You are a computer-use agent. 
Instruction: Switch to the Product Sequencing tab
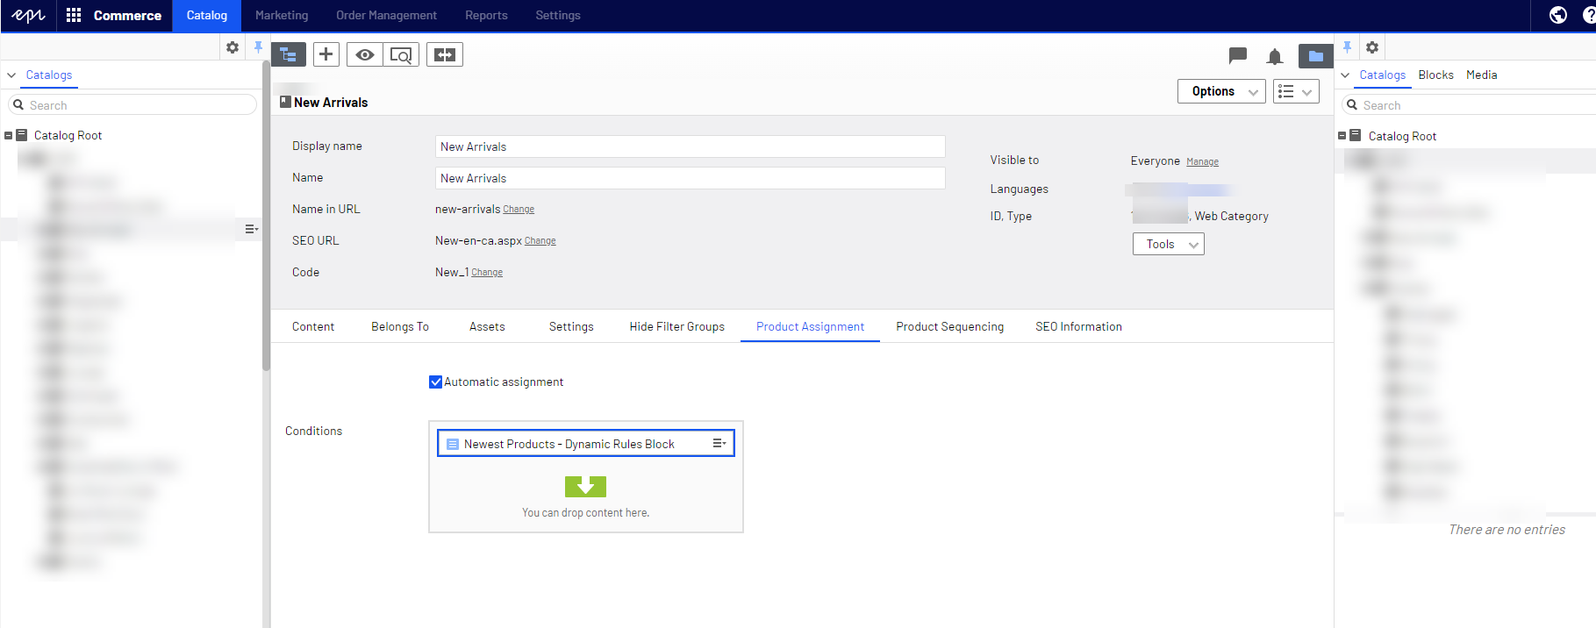click(949, 326)
